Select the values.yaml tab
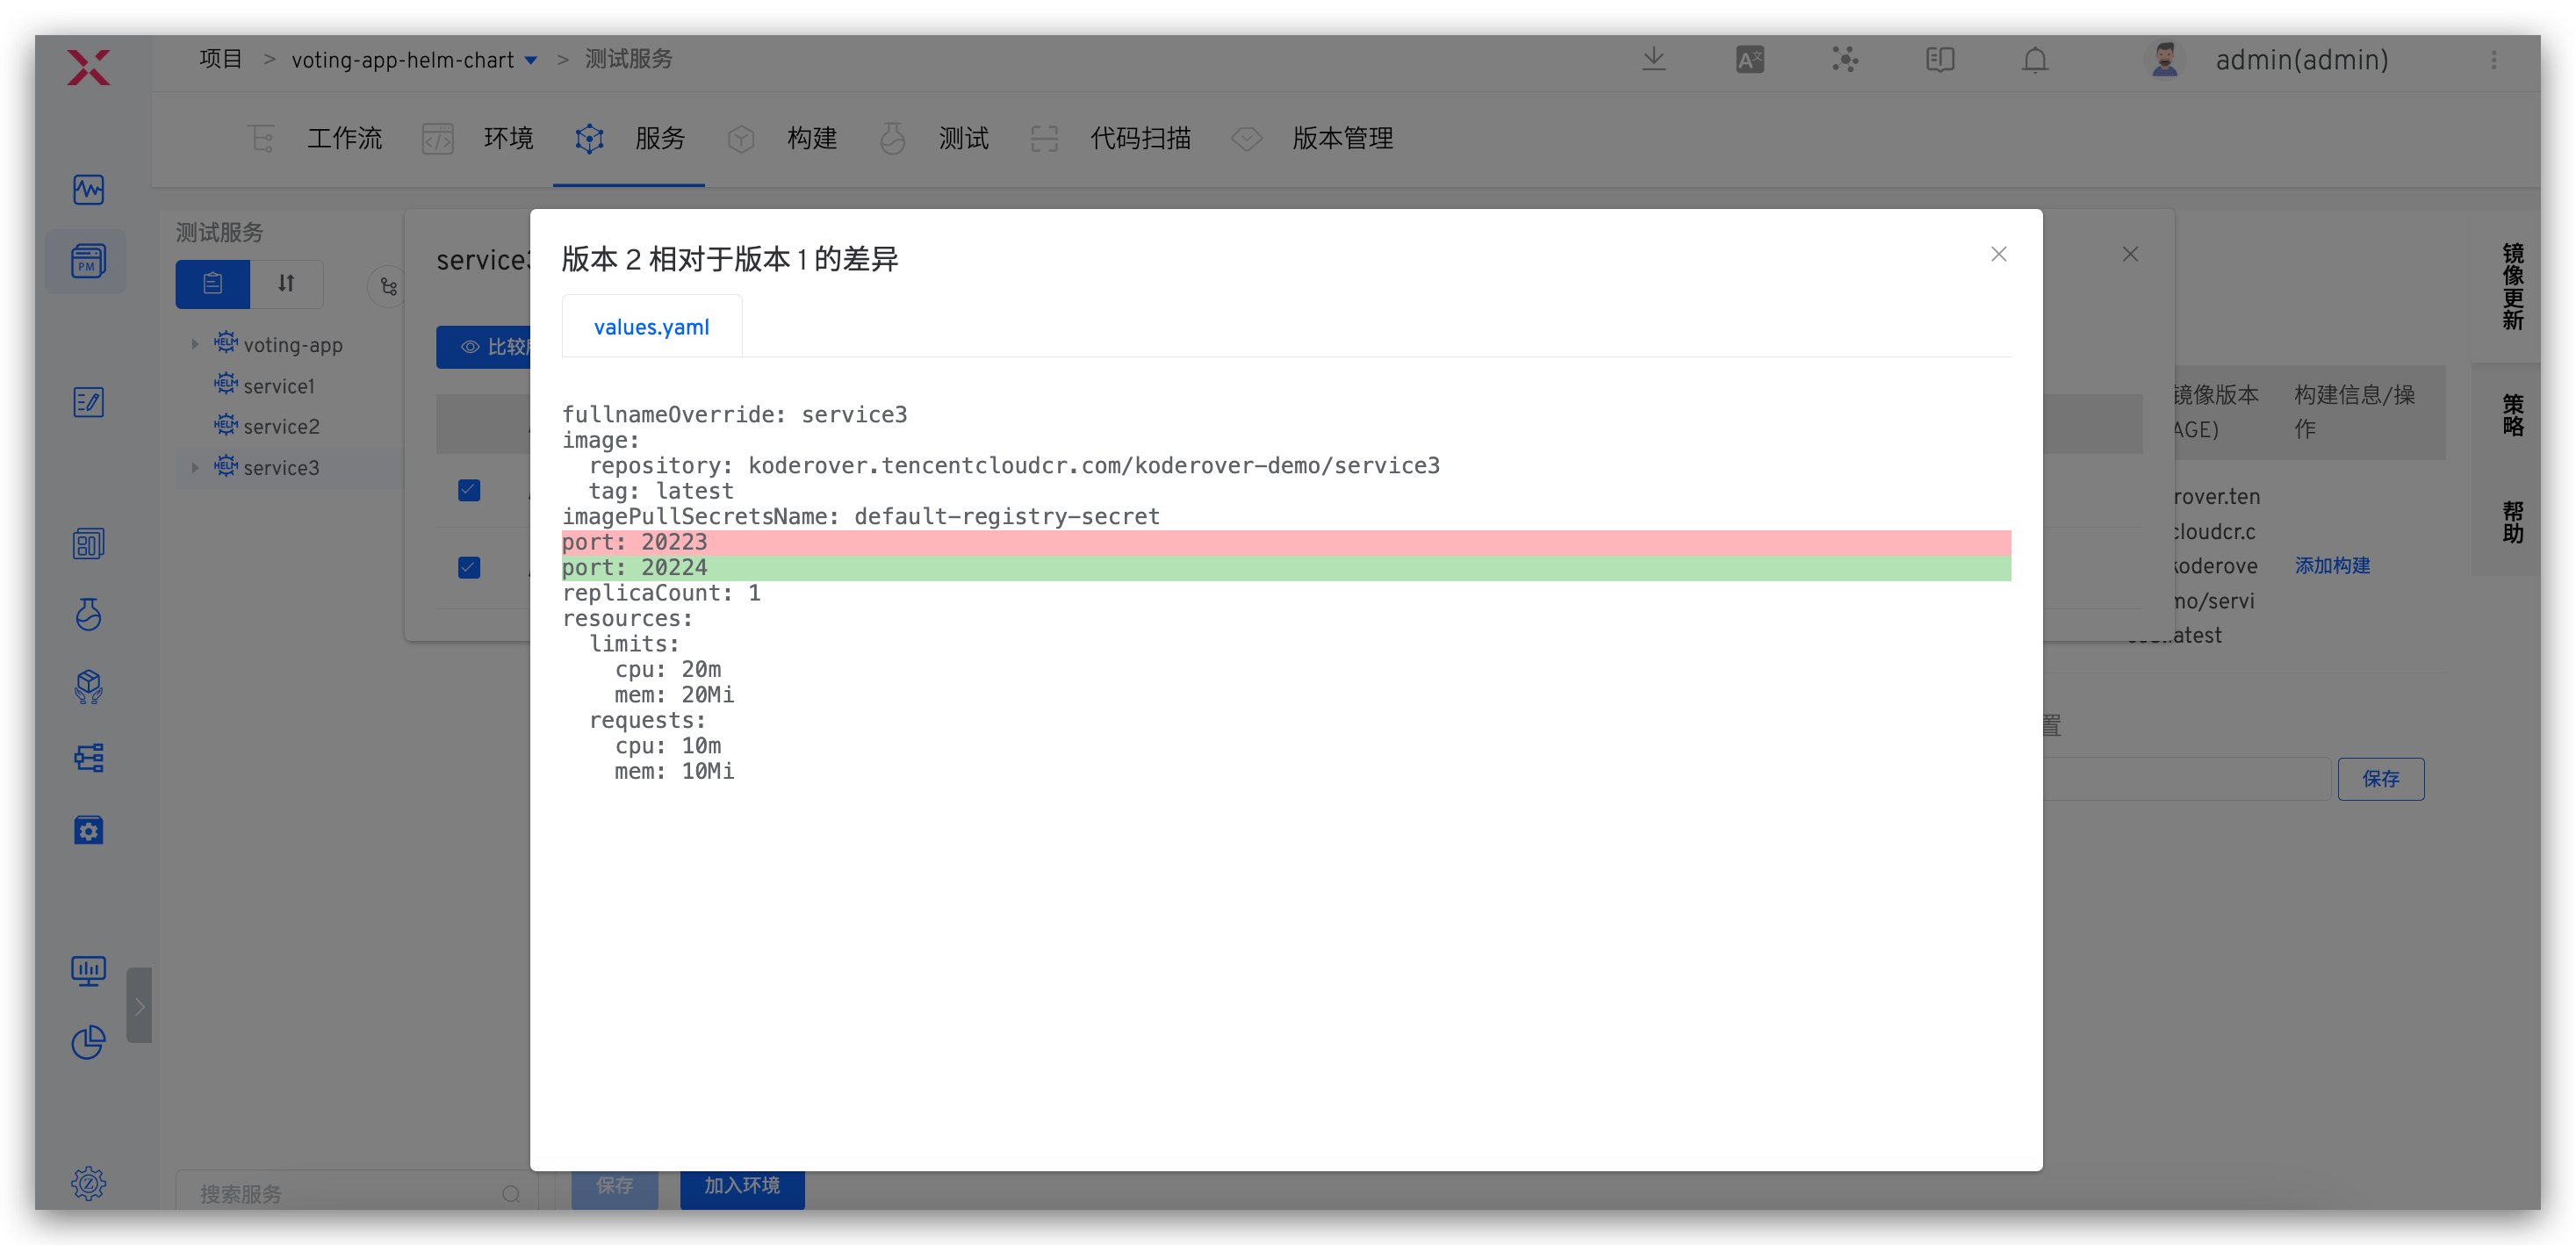This screenshot has width=2576, height=1245. 651,327
